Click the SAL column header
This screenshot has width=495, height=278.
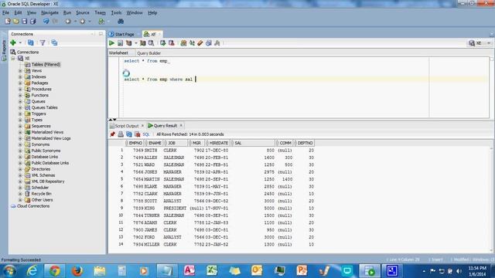pos(254,143)
